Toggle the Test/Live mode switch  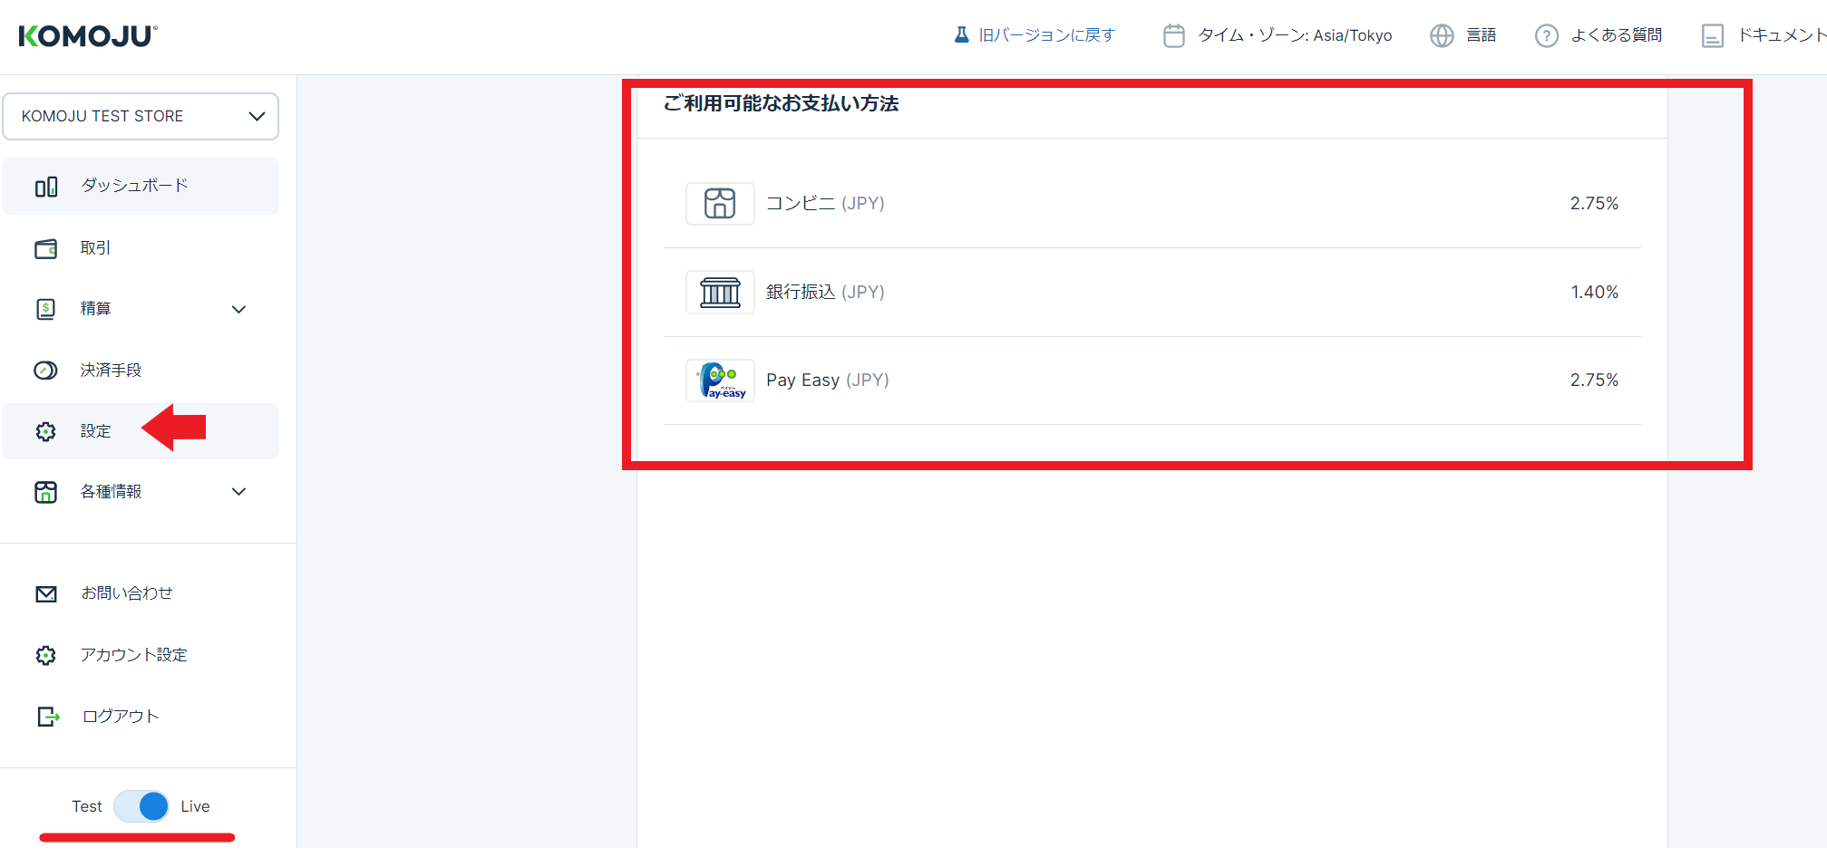tap(141, 806)
